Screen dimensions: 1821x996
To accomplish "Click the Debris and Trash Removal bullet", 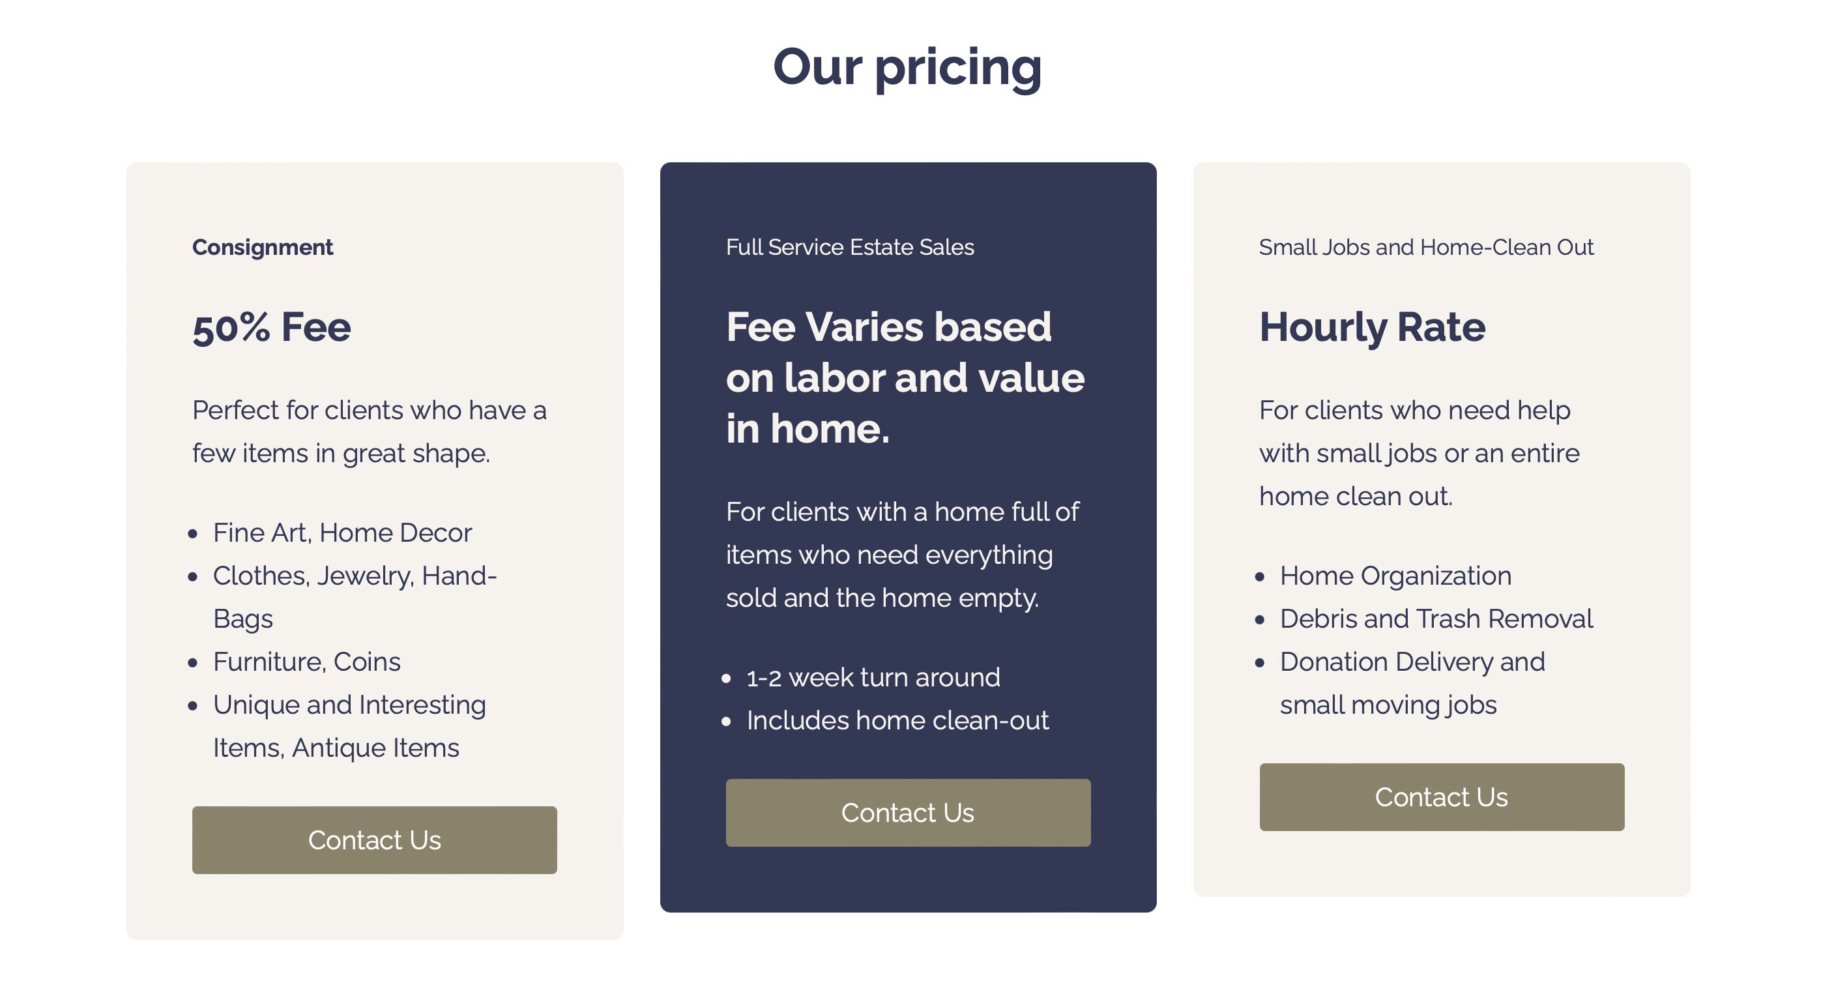I will (1435, 619).
